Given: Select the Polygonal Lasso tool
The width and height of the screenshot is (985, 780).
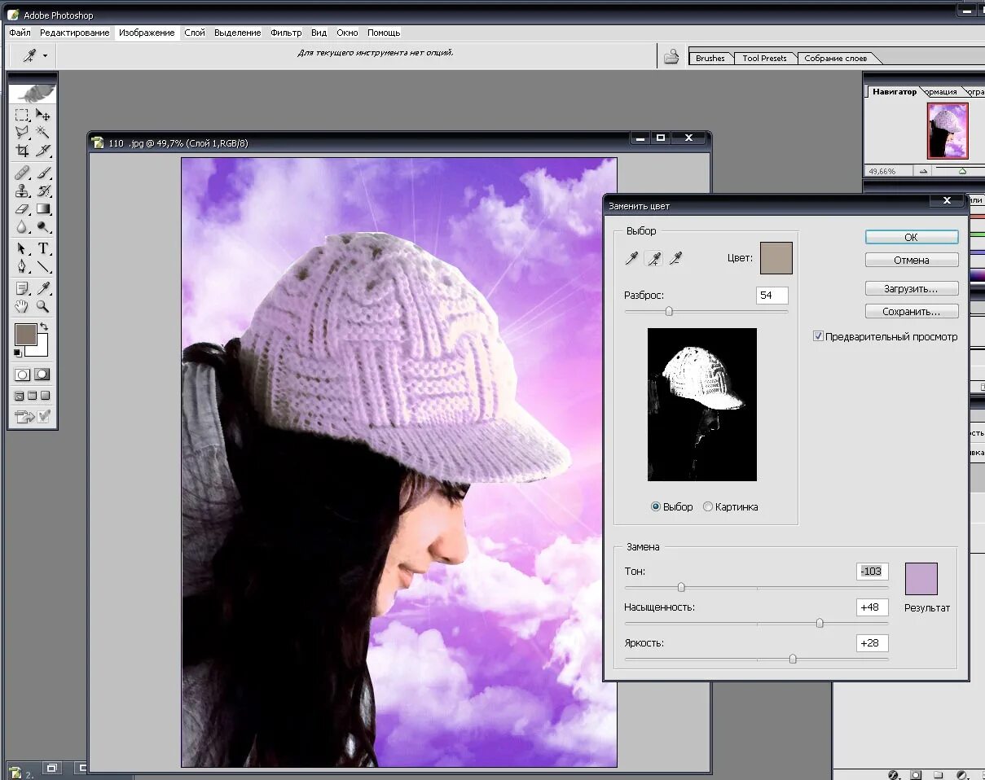Looking at the screenshot, I should (x=23, y=133).
